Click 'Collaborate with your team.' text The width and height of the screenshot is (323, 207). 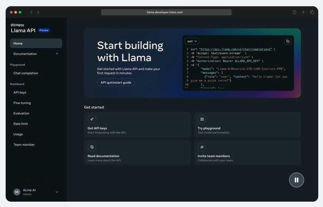click(x=216, y=160)
